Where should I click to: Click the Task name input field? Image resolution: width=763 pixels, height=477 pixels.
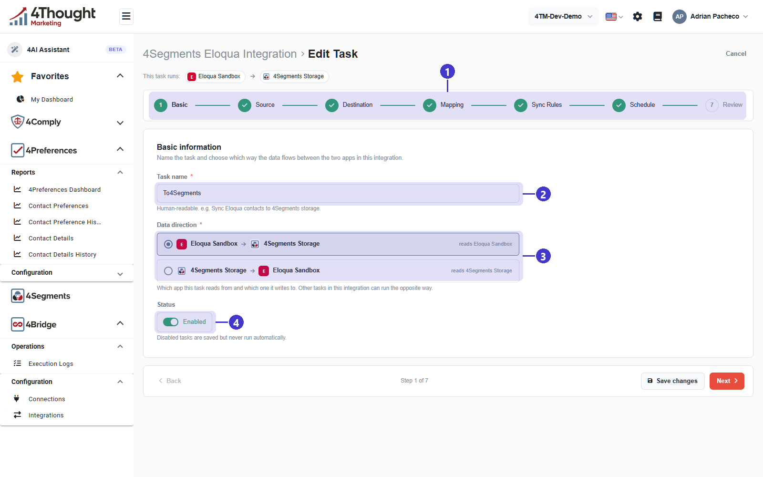click(338, 193)
